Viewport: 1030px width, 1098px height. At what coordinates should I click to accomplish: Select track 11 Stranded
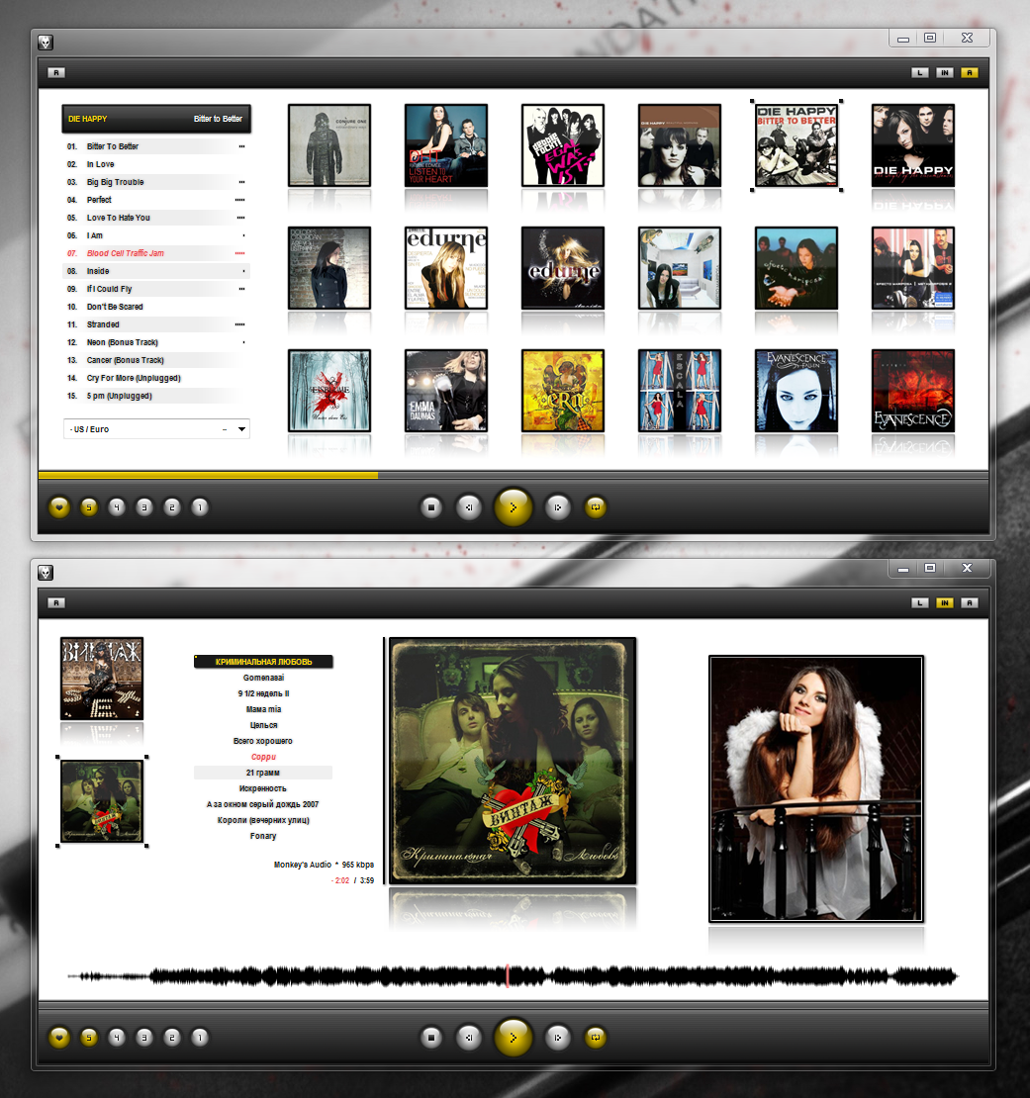156,324
